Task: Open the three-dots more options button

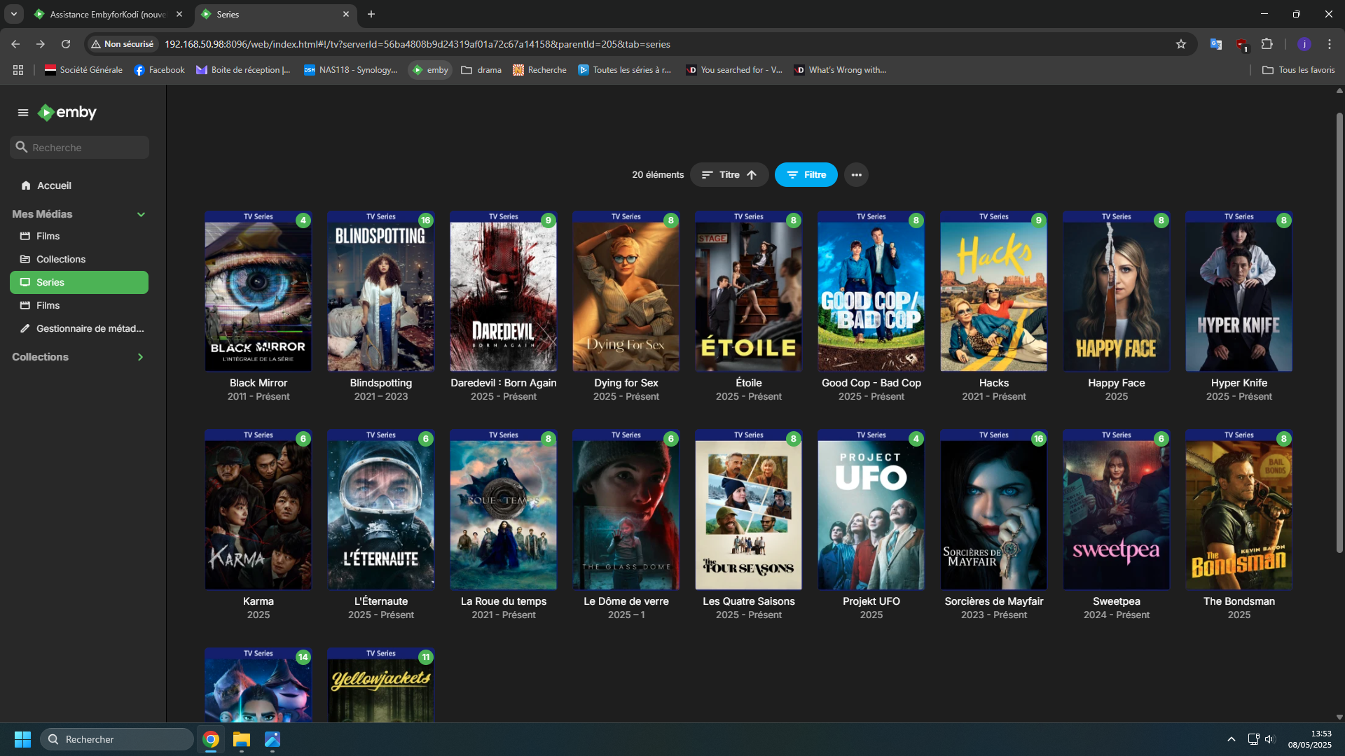Action: point(856,175)
